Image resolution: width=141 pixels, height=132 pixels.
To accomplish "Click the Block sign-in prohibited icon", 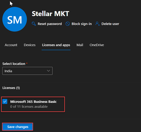I will pos(68,24).
